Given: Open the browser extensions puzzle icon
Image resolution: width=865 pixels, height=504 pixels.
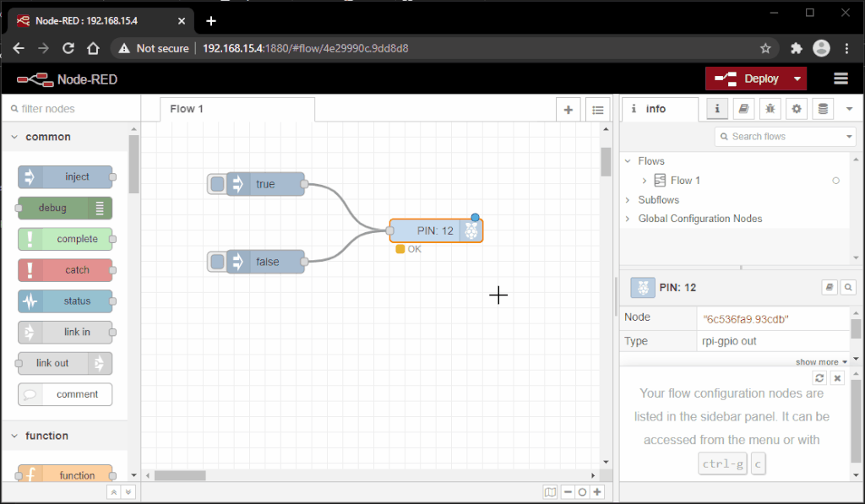Looking at the screenshot, I should [796, 48].
